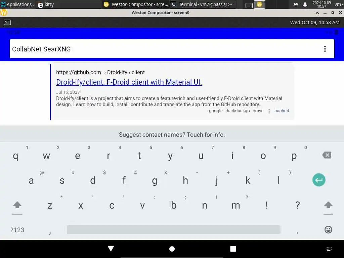Click the Jul 15, 2023 result date
Screen dimensions: 344x258
point(68,92)
